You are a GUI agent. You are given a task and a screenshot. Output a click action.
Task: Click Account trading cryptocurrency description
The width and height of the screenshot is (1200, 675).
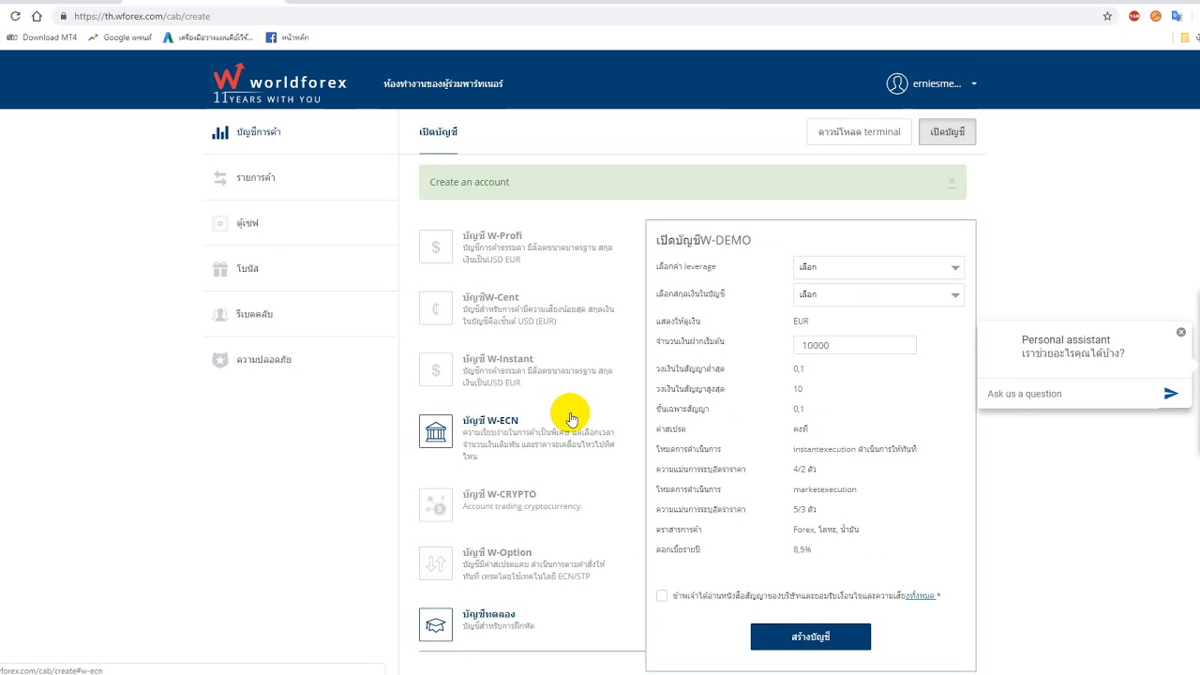point(522,506)
